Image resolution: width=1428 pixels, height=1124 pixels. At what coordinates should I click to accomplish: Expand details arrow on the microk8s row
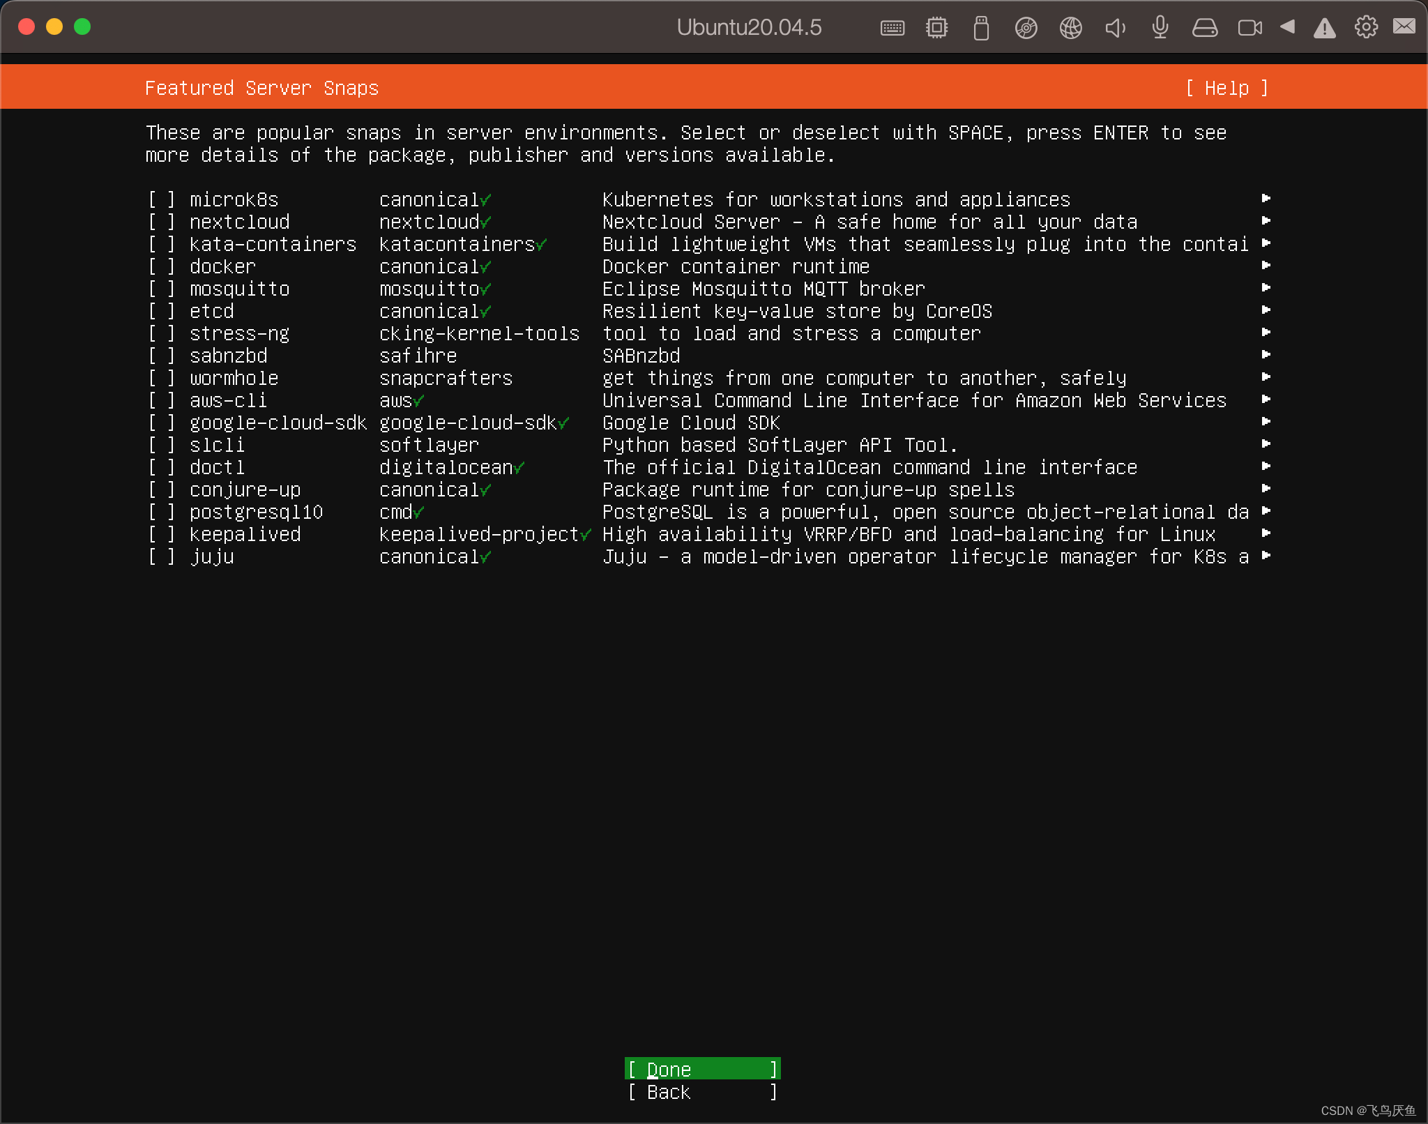click(x=1266, y=199)
